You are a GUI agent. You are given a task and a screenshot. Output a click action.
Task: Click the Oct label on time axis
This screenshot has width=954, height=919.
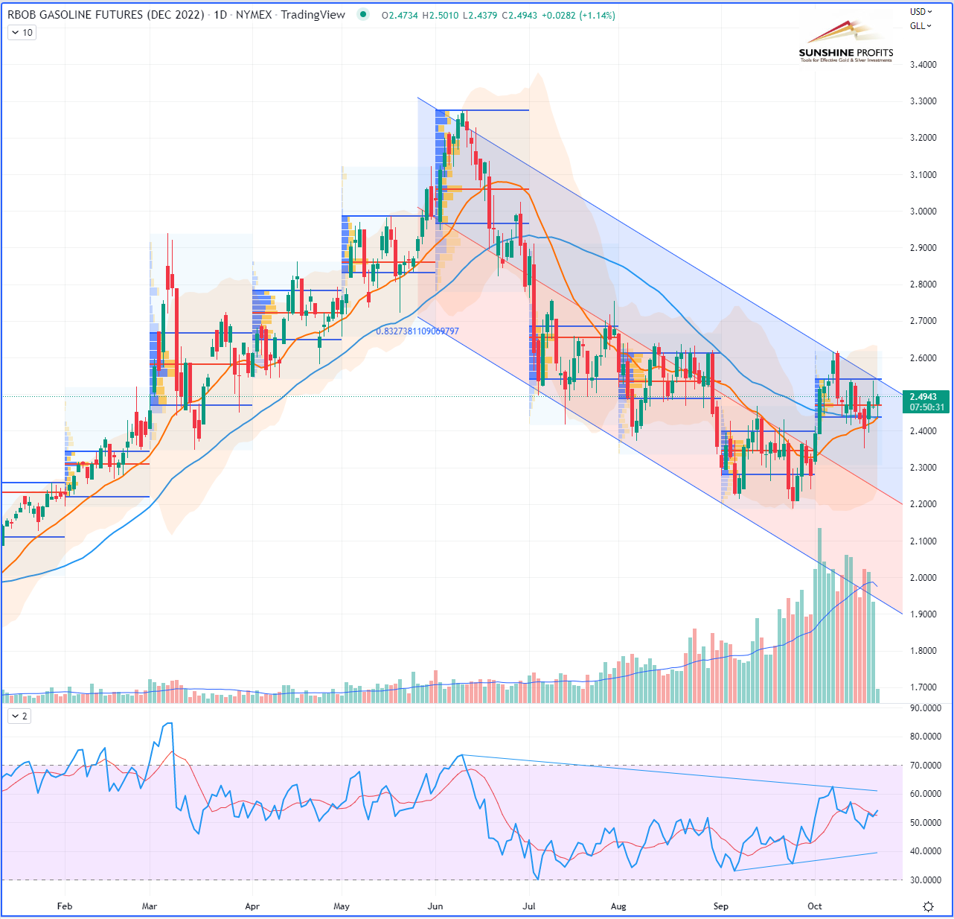pyautogui.click(x=815, y=906)
